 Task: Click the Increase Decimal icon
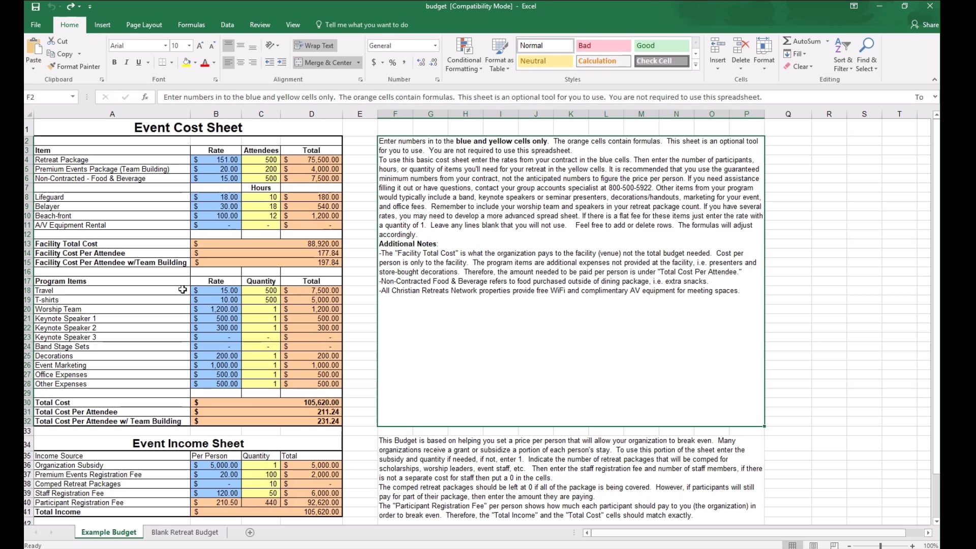point(421,63)
